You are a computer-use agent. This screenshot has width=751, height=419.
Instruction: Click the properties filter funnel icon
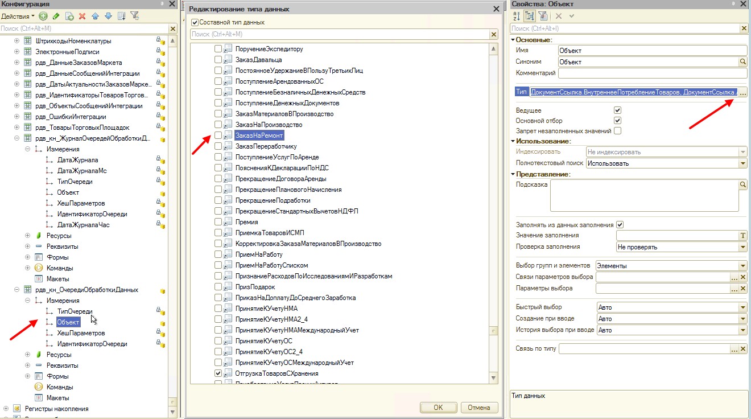[543, 16]
